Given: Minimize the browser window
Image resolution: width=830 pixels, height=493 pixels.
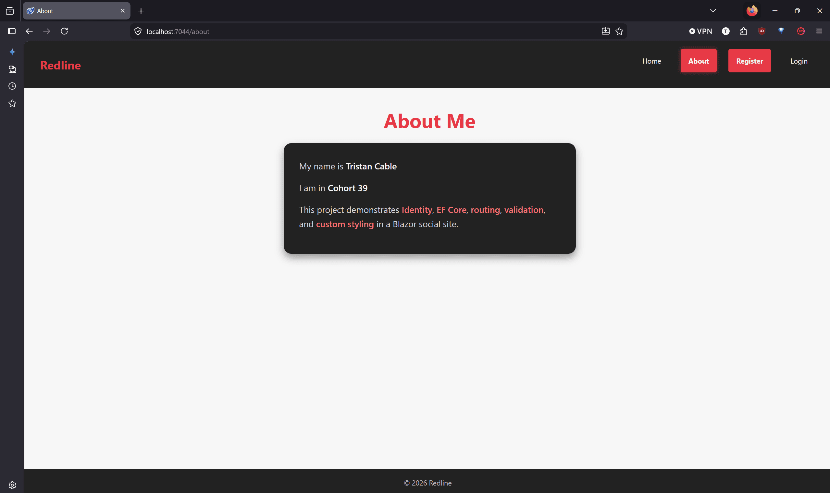Looking at the screenshot, I should [775, 11].
